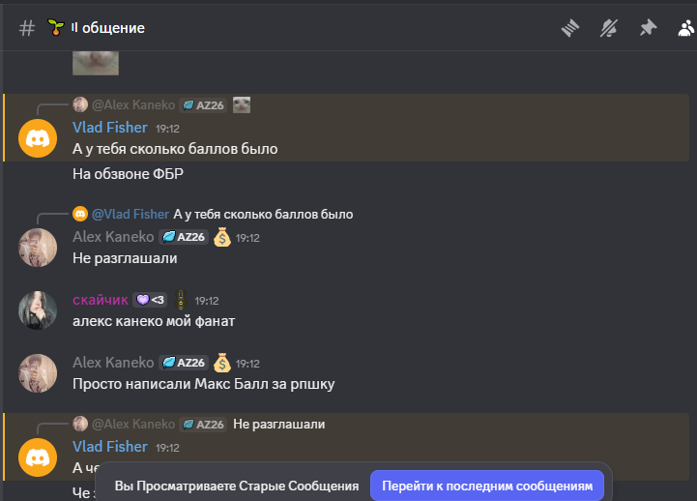The height and width of the screenshot is (501, 697).
Task: Click AZ26 tag above "Просто написали Макс Балл"
Action: 184,363
